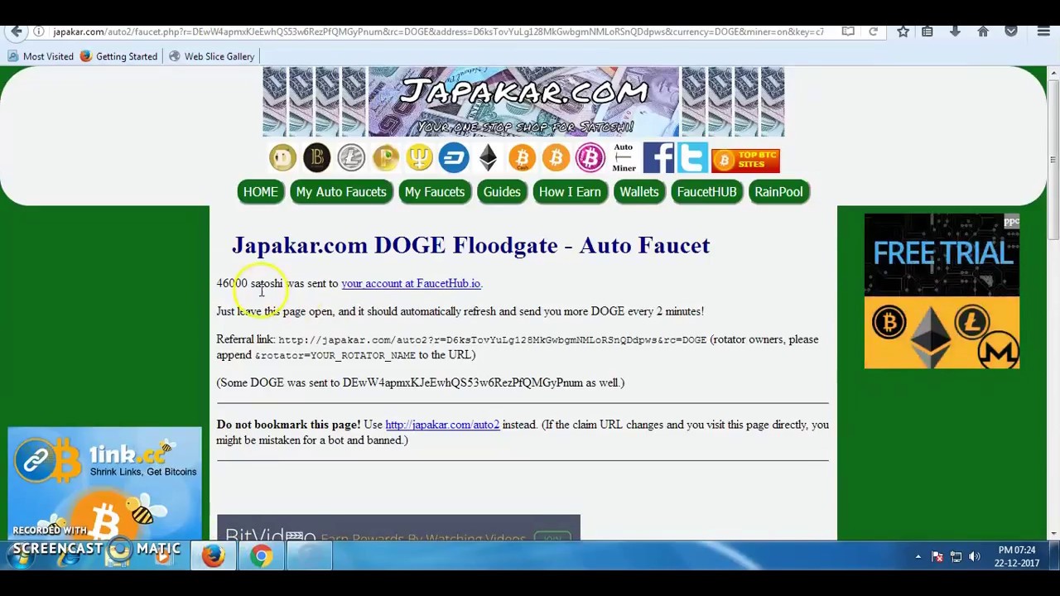This screenshot has width=1060, height=596.
Task: Select the Litecoin coin icon
Action: pos(351,157)
